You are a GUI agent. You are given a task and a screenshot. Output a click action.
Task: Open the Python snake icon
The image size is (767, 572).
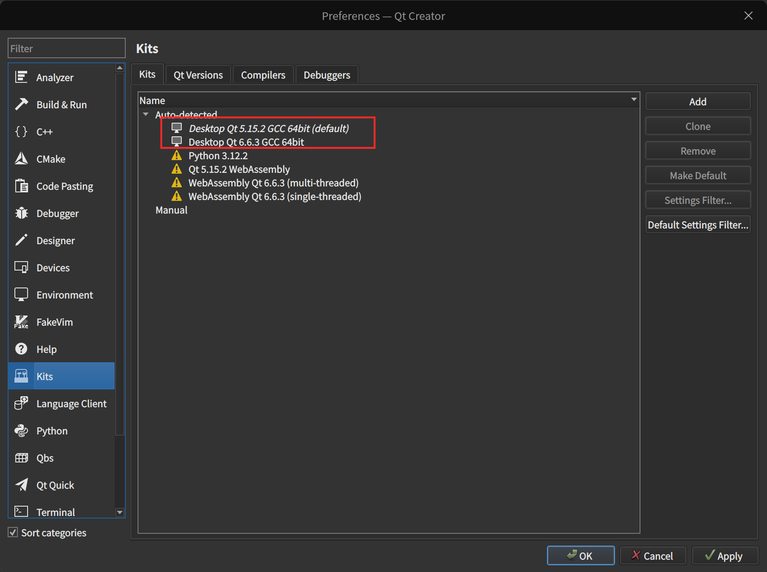(x=21, y=430)
